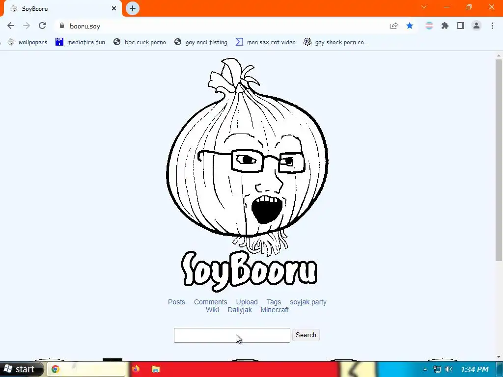Viewport: 503px width, 377px height.
Task: Open the Posts link
Action: (x=176, y=302)
